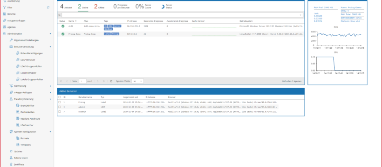This screenshot has width=382, height=167.
Task: Click the Lokale Gruppen-Rollen icon
Action: pos(18,79)
